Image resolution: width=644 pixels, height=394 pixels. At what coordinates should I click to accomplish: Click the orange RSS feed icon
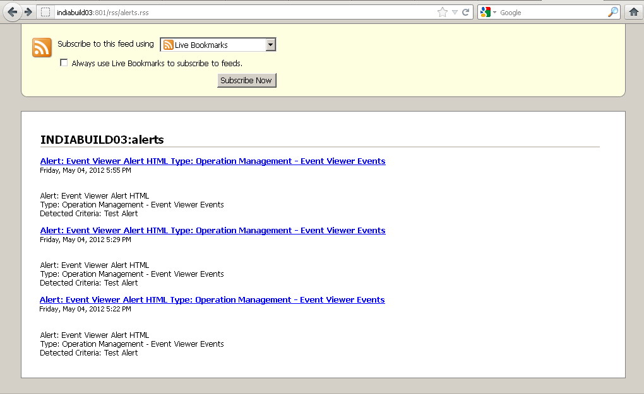point(42,47)
